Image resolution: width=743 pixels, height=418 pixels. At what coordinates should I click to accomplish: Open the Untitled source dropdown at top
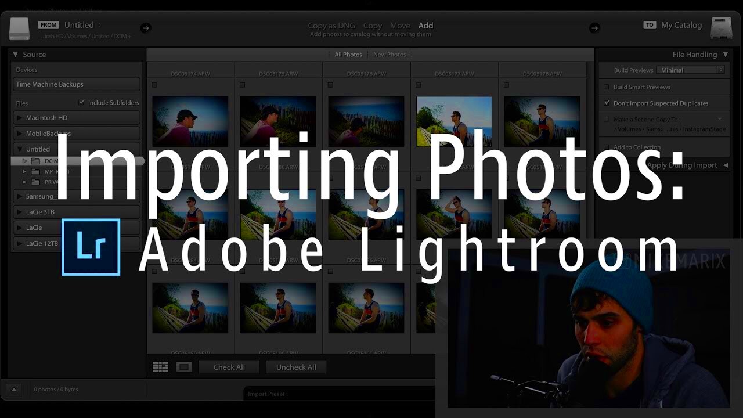tap(82, 25)
